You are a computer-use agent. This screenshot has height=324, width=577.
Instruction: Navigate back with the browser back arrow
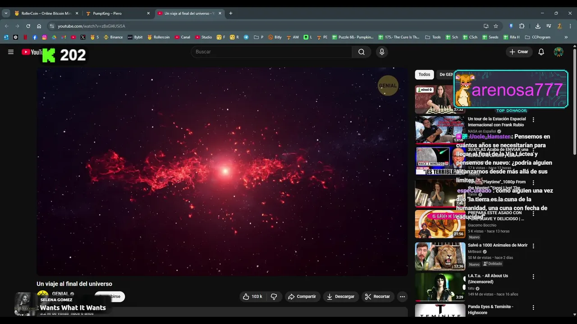tap(6, 26)
